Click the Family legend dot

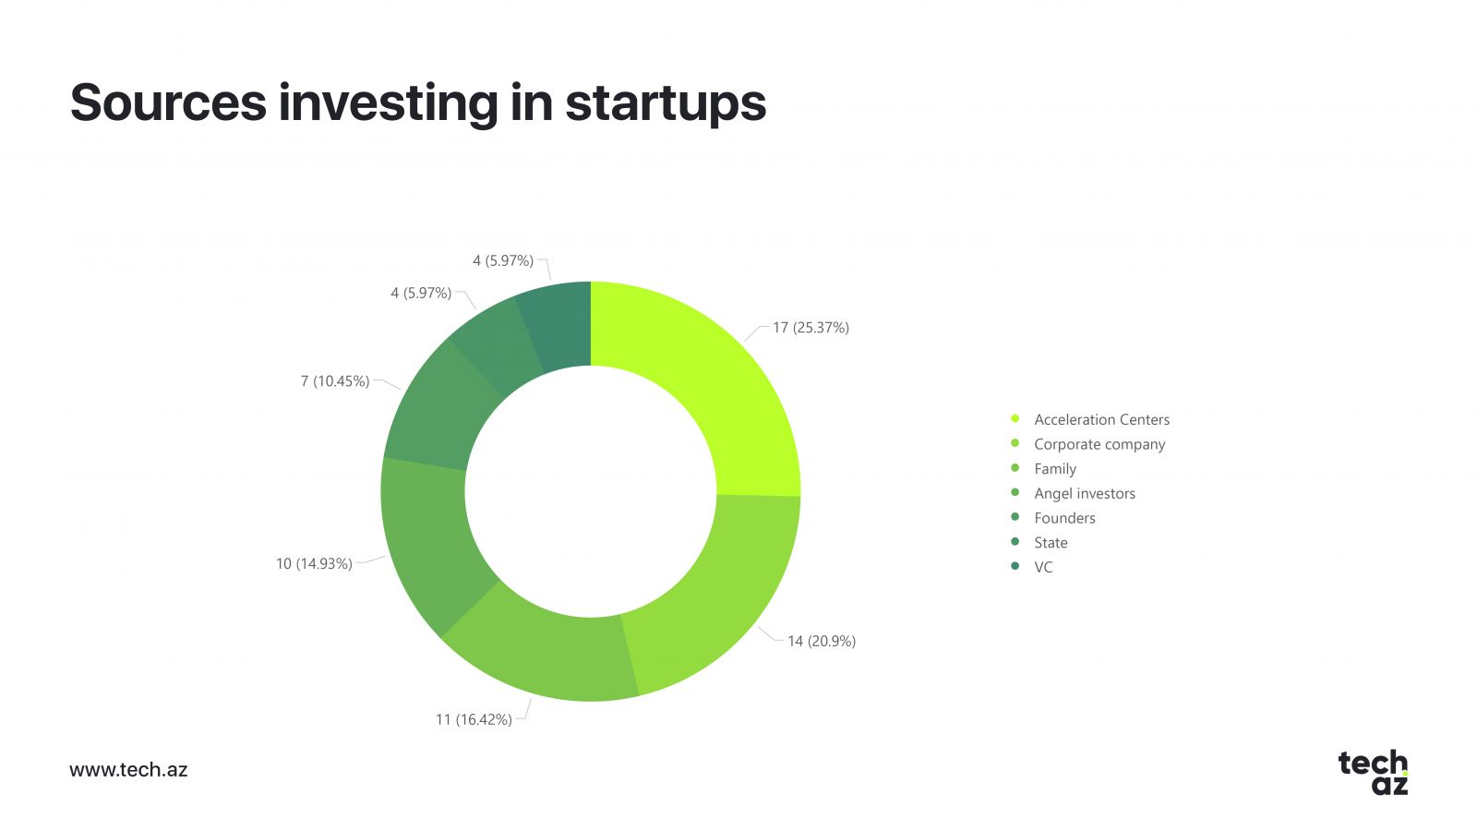(x=1015, y=468)
